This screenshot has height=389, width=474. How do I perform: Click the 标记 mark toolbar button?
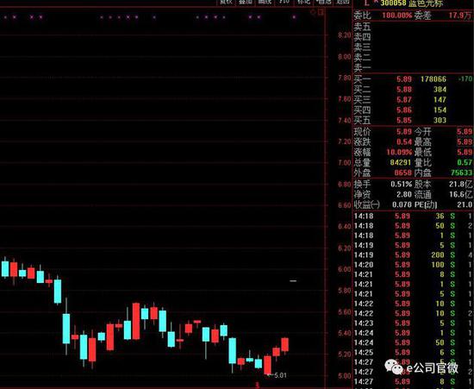[x=303, y=2]
